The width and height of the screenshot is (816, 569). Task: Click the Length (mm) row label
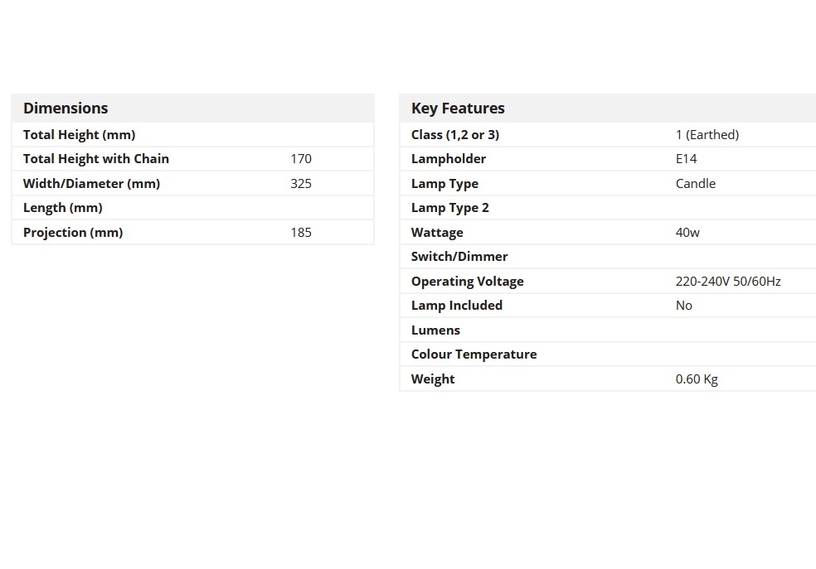[x=63, y=207]
